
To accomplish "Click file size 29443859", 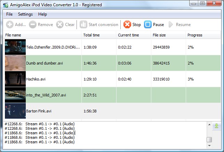I will tap(161, 47).
